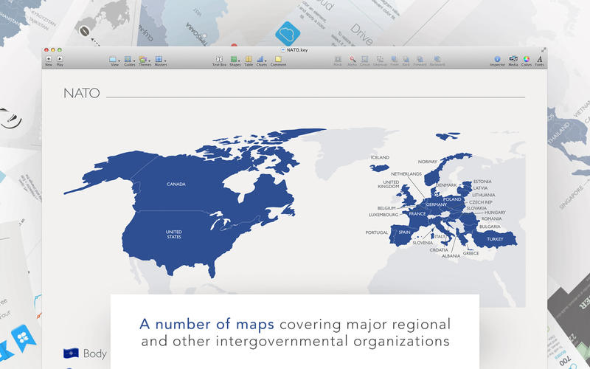Click the Group objects button

click(365, 58)
